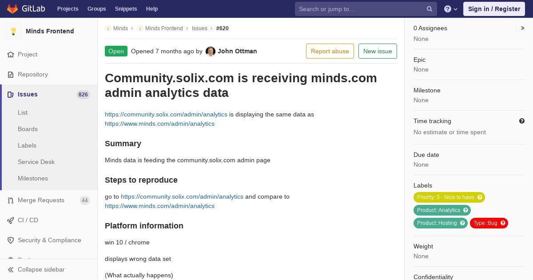Focus the Search or jump to field
The width and height of the screenshot is (533, 280).
[366, 9]
